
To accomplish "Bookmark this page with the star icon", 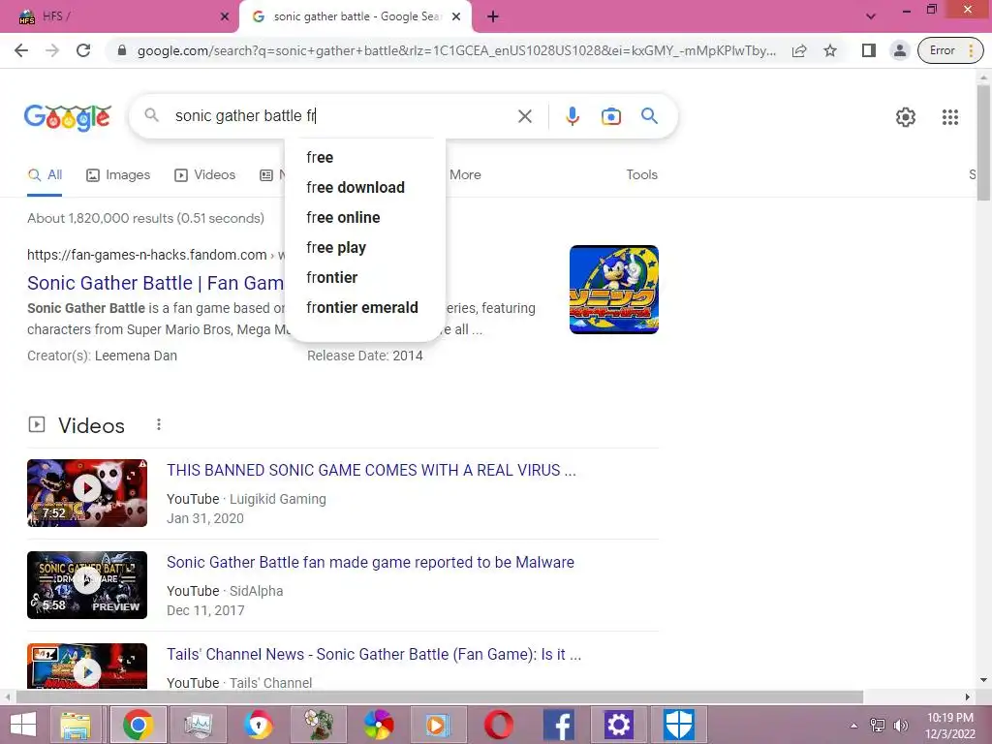I will pos(830,50).
